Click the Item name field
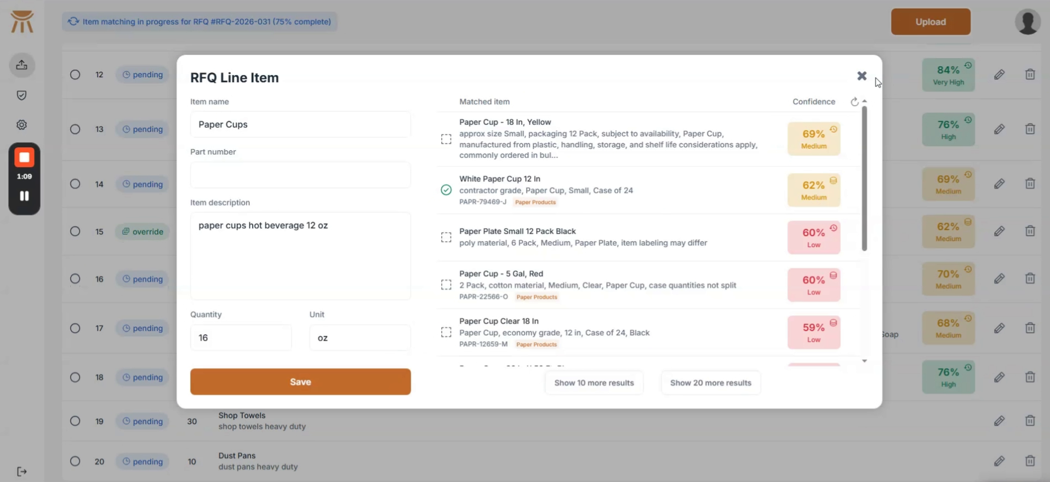 pos(300,124)
